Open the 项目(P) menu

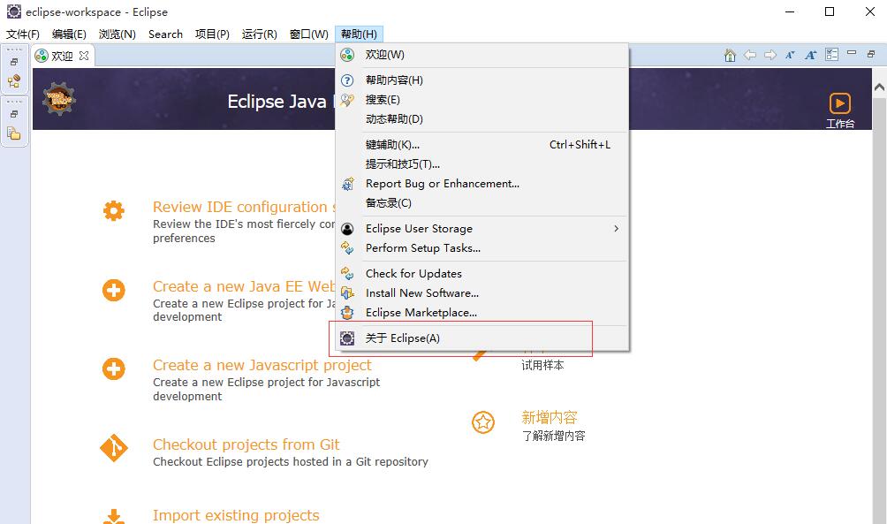[212, 34]
